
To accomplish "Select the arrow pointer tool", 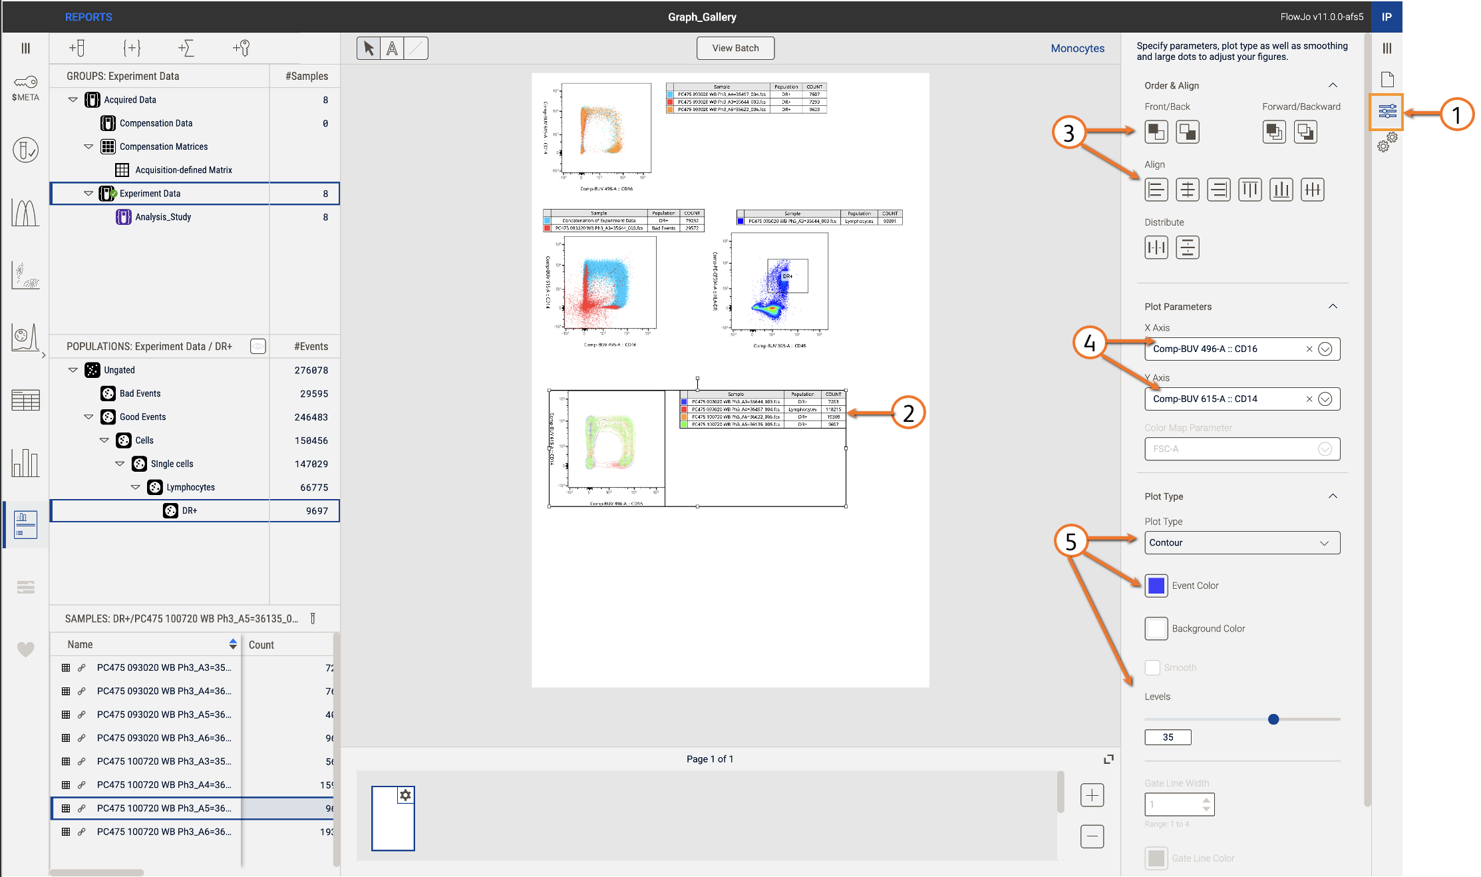I will click(369, 48).
